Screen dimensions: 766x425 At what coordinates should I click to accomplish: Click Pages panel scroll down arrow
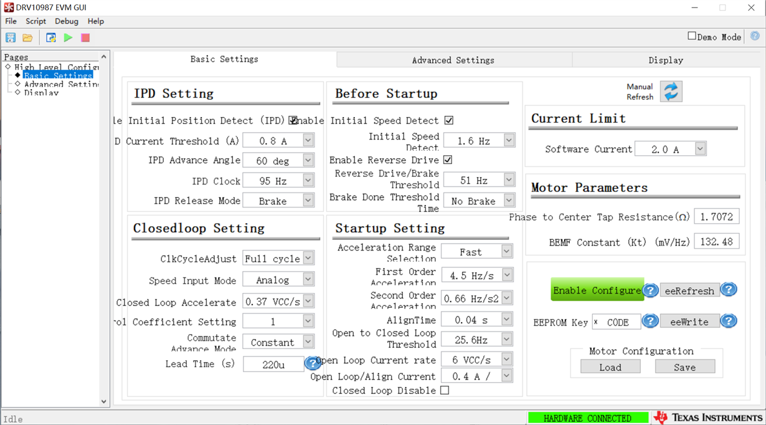[x=103, y=402]
